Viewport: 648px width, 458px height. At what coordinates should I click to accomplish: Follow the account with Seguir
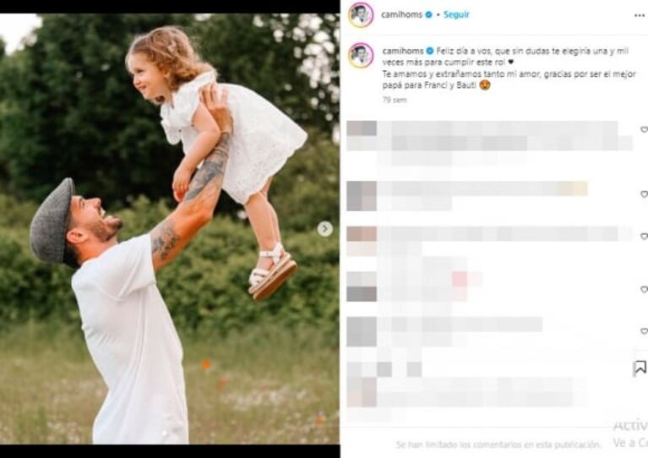(x=456, y=14)
